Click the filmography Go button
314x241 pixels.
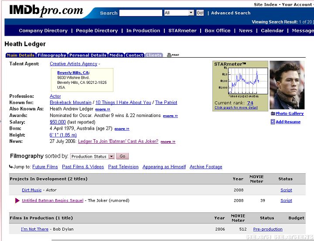pos(123,156)
